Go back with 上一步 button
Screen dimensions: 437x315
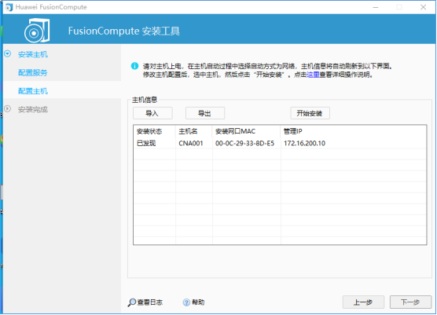[363, 302]
